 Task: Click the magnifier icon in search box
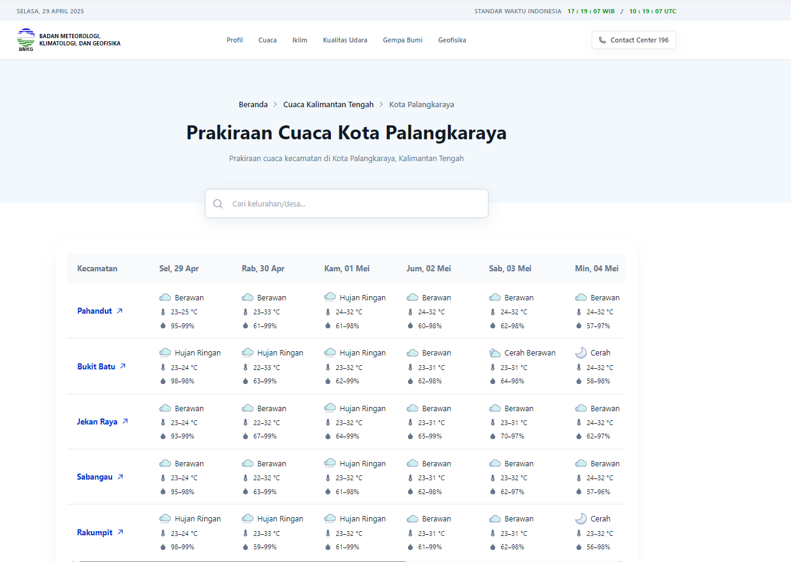218,204
